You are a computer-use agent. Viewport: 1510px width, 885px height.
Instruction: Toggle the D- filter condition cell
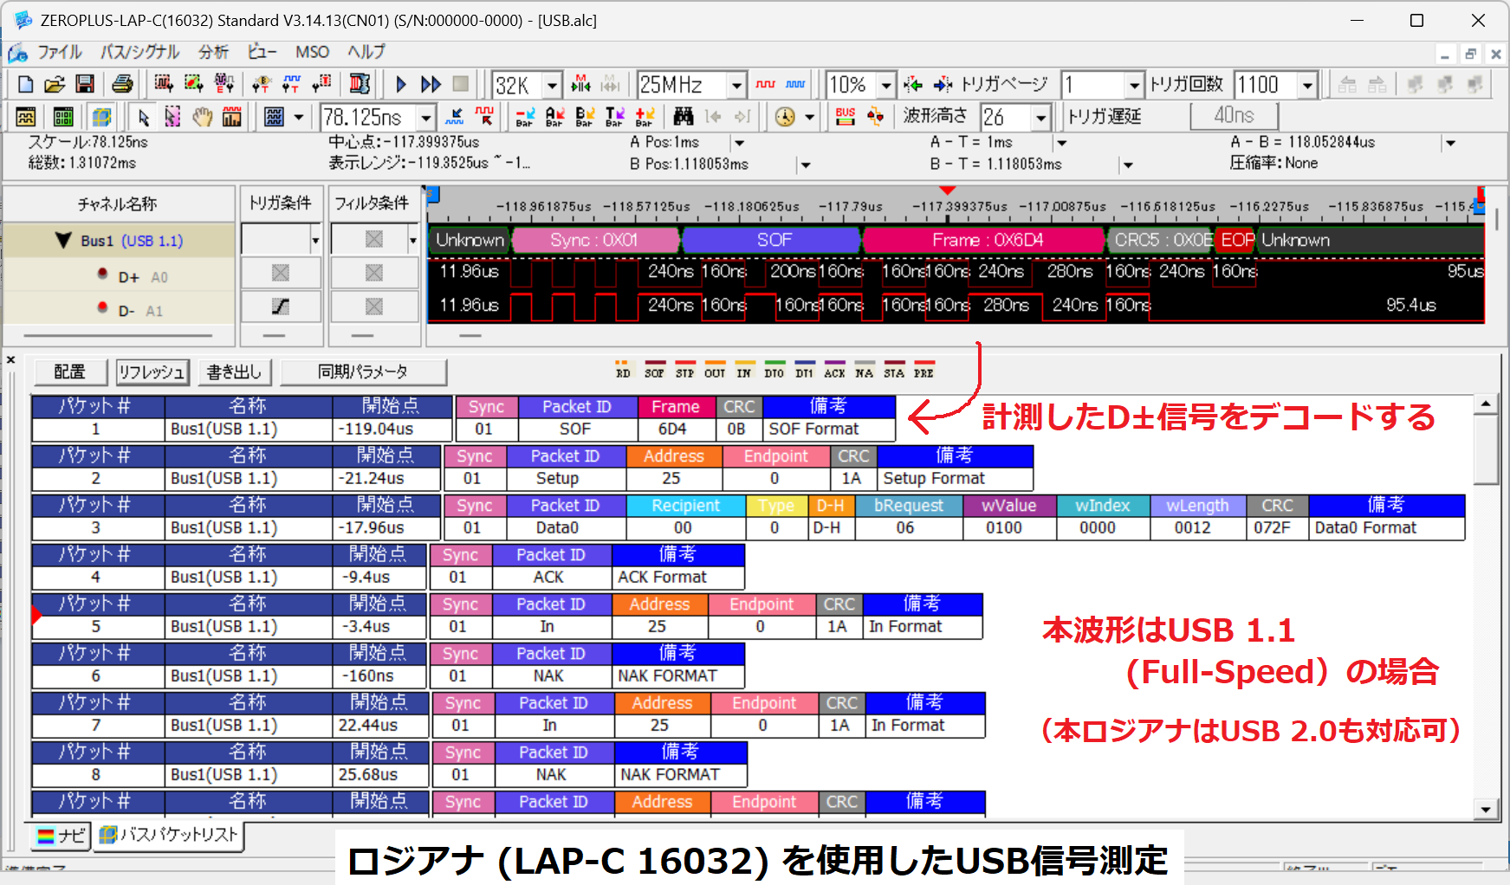click(373, 307)
